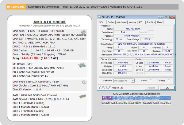This screenshot has height=125, width=184.
Task: Click the orange ID : 2540201 badge
Action: pos(16,7)
